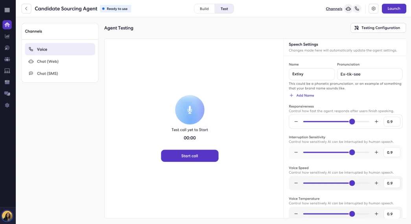Open agent settings gear in header

[374, 9]
